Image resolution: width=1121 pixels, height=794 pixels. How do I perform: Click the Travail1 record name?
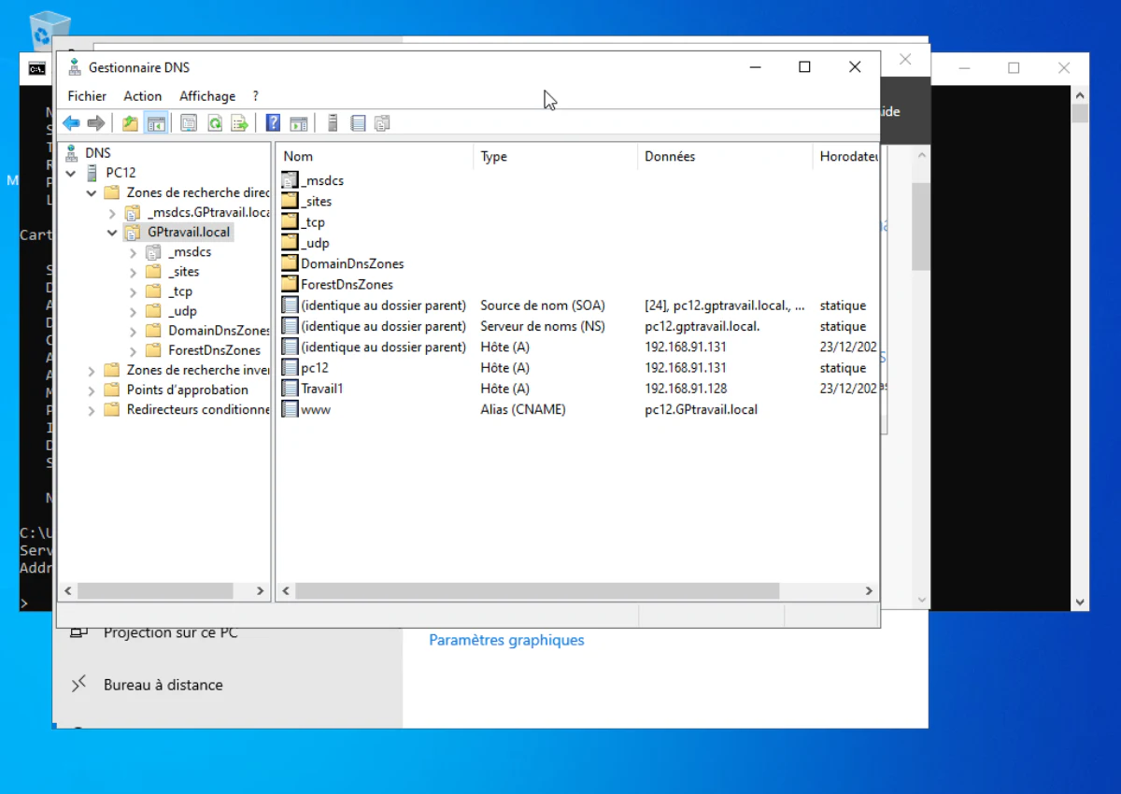coord(322,389)
